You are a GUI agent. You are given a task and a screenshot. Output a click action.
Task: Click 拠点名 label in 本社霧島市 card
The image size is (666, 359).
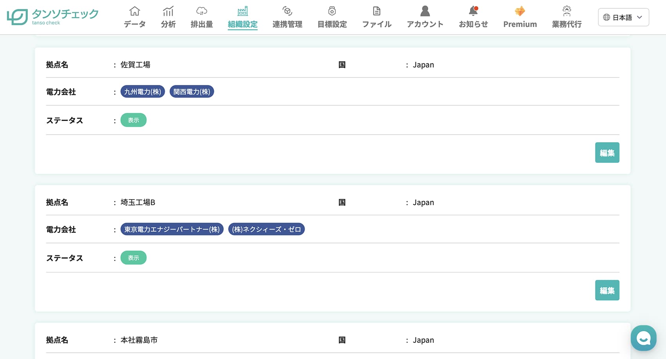[57, 340]
